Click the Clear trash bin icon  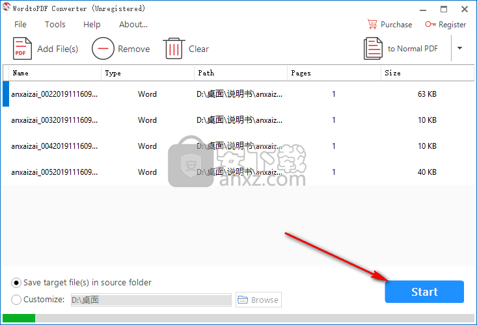tap(174, 48)
